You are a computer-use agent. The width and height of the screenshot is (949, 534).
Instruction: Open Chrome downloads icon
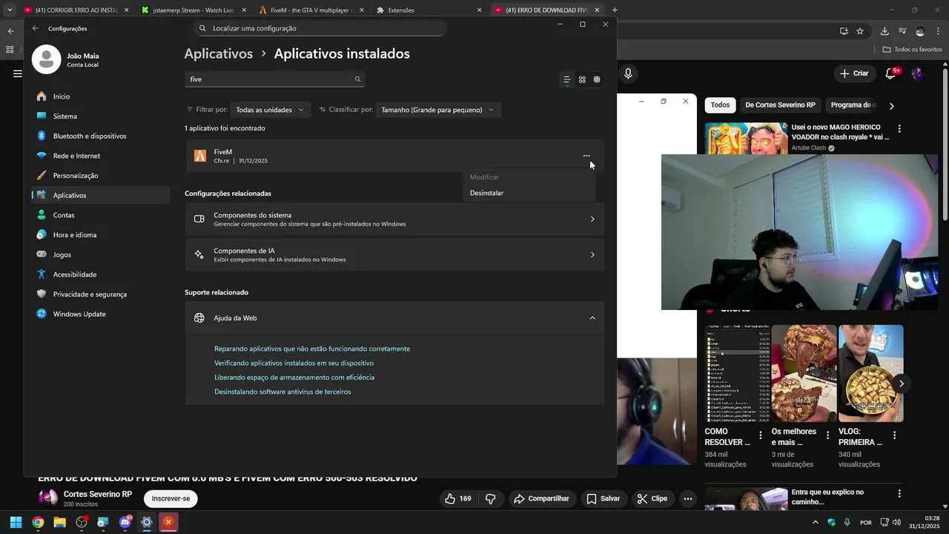coord(884,31)
